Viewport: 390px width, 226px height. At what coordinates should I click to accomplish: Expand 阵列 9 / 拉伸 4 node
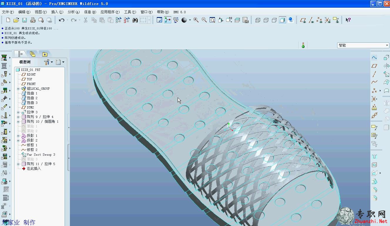click(x=18, y=117)
